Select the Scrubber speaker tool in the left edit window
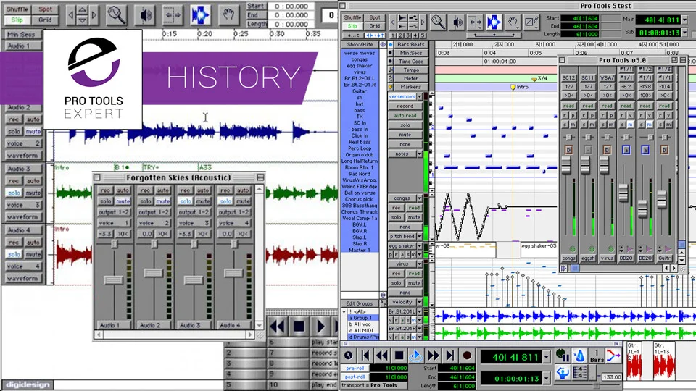 [145, 15]
